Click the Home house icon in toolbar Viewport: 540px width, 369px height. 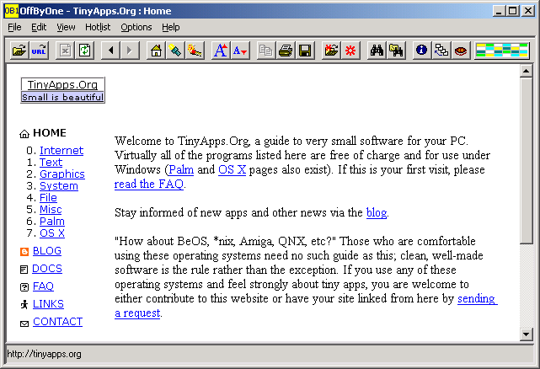point(156,51)
